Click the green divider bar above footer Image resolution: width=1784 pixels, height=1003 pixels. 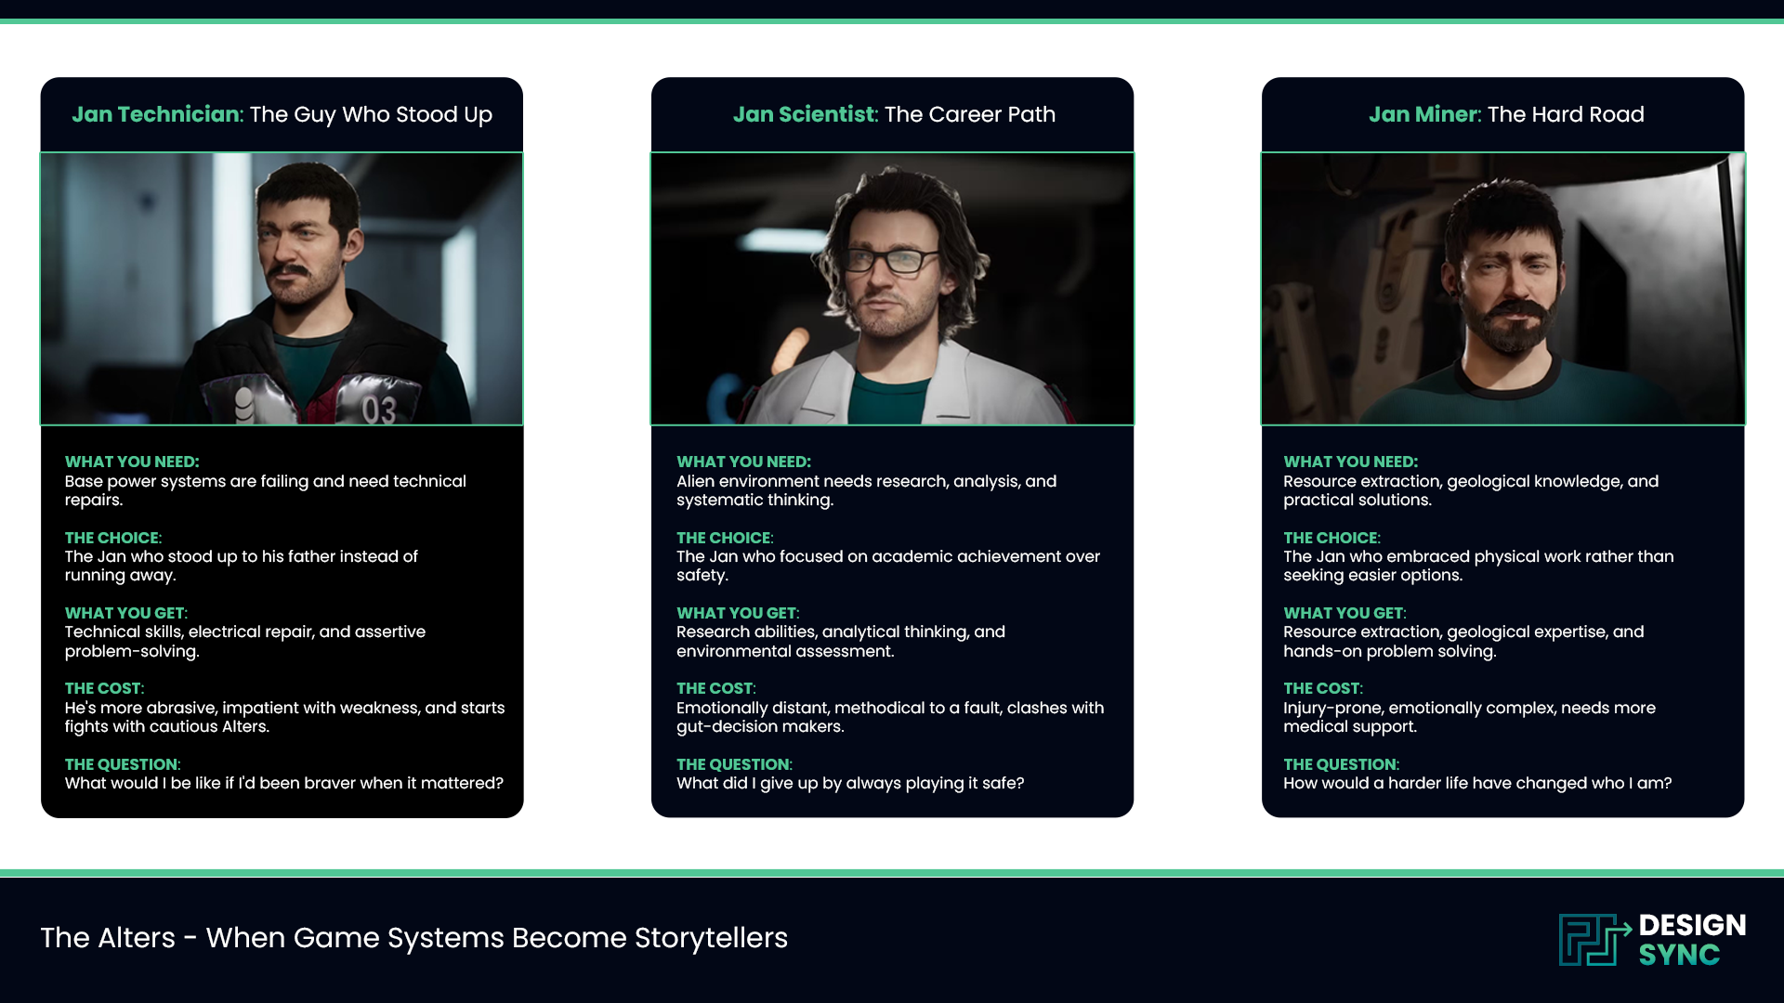click(892, 873)
